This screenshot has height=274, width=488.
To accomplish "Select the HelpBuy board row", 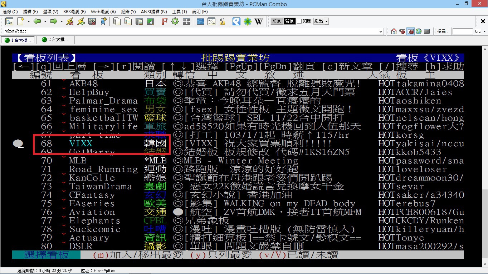I will tap(238, 92).
